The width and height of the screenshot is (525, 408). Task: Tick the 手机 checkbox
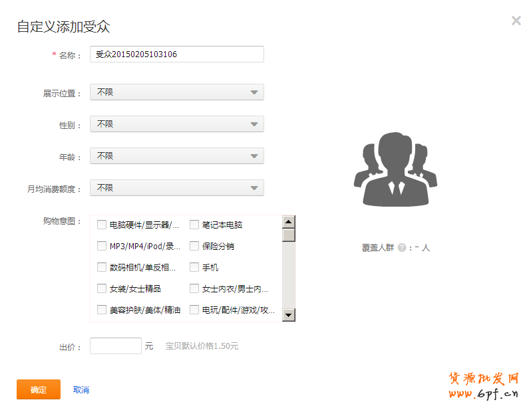194,267
